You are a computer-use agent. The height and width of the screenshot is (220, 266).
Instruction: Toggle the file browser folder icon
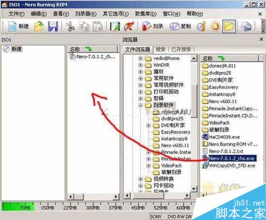click(x=229, y=27)
